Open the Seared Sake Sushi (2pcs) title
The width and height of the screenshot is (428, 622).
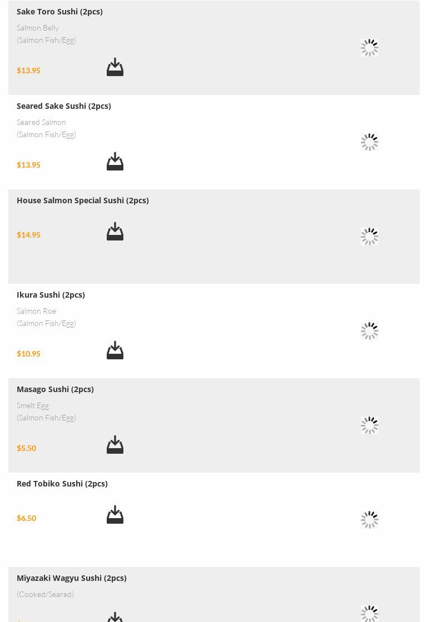64,106
